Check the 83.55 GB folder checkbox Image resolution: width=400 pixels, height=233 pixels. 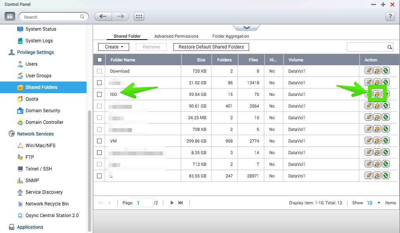pyautogui.click(x=99, y=176)
